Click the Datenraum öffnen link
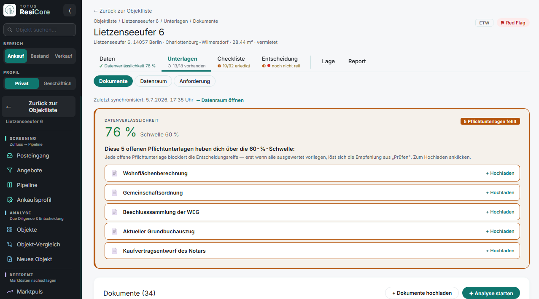 [220, 100]
